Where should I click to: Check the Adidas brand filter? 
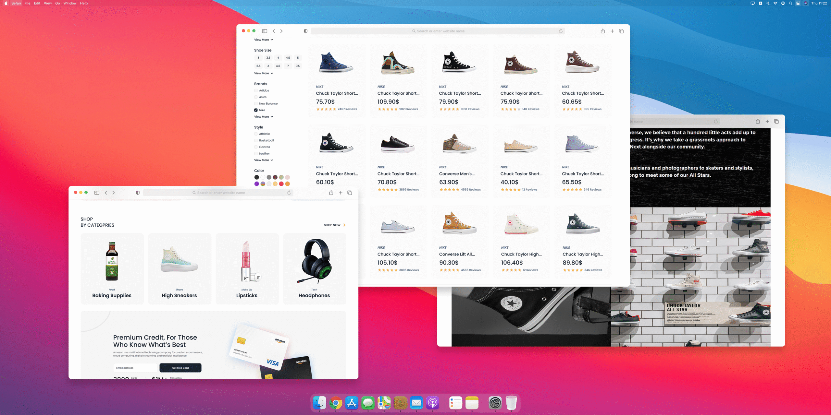coord(256,90)
